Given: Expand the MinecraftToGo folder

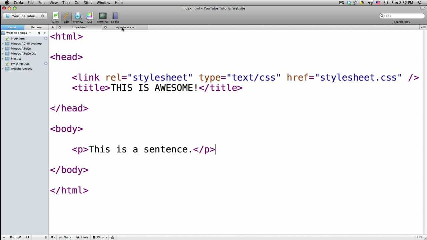Looking at the screenshot, I should (x=3, y=49).
